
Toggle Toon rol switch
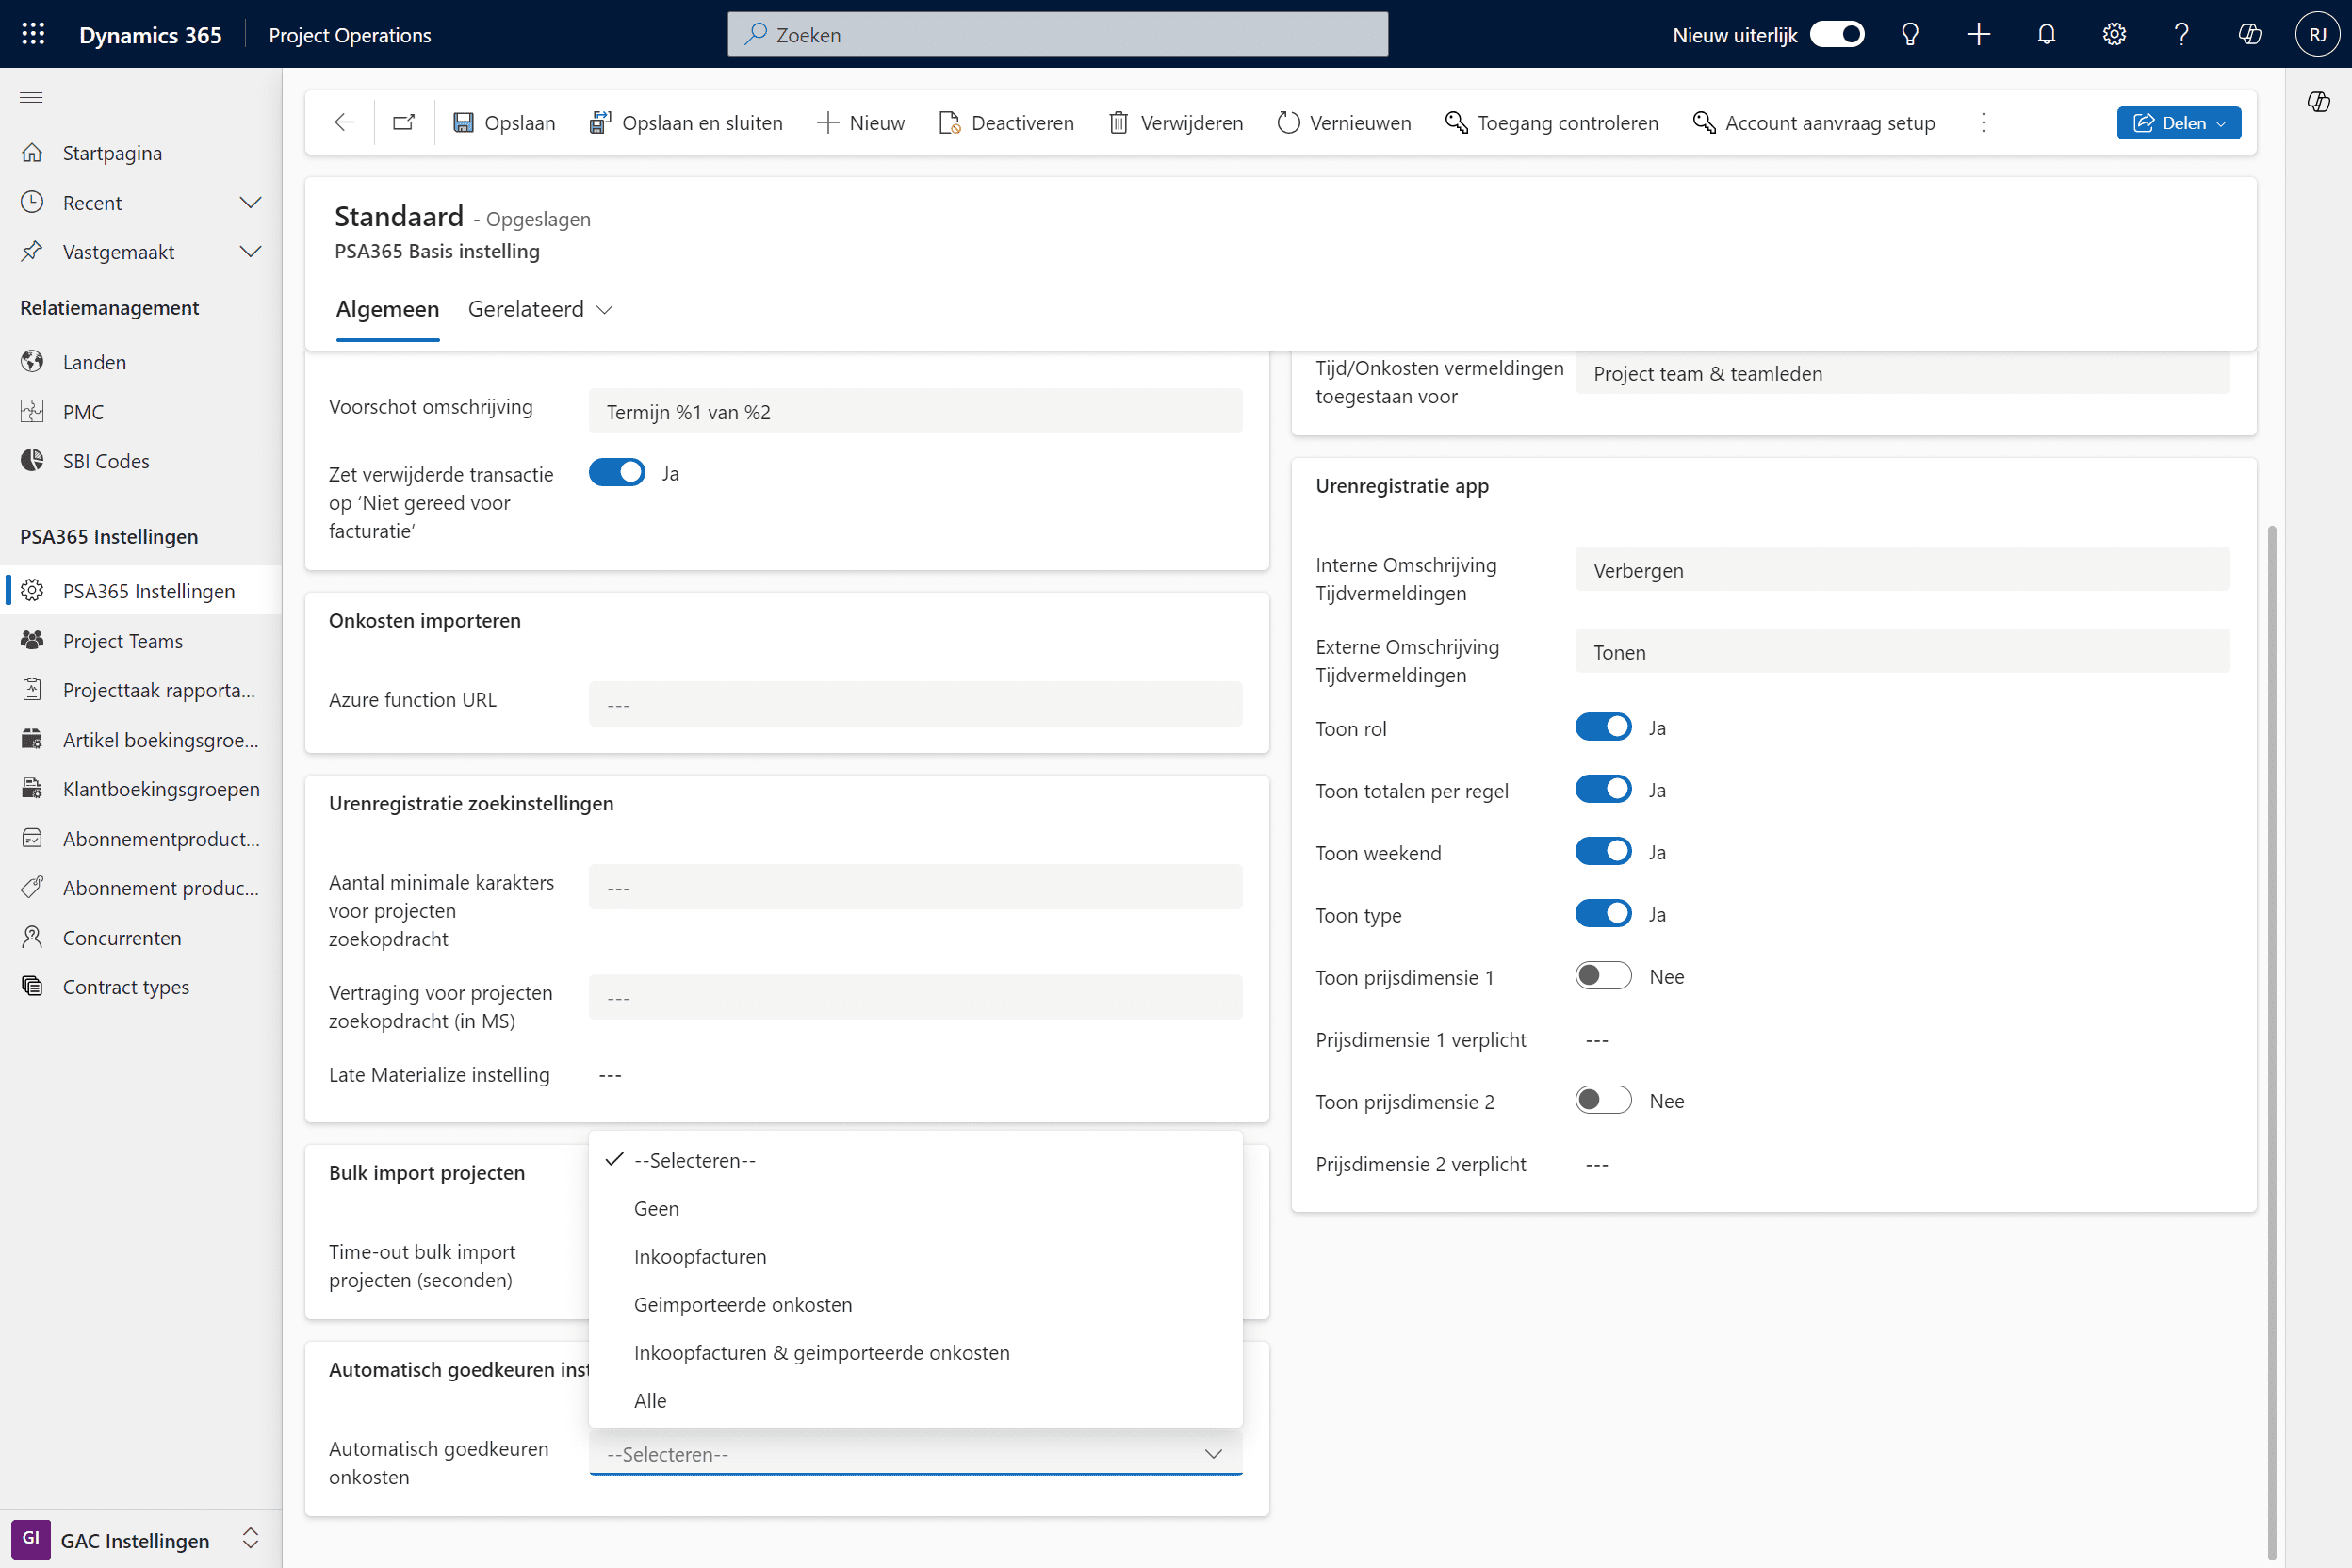click(1603, 727)
